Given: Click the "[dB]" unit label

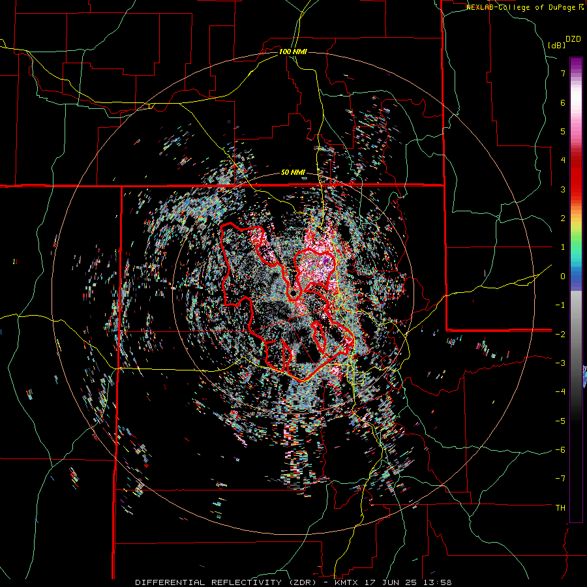Looking at the screenshot, I should tap(557, 45).
